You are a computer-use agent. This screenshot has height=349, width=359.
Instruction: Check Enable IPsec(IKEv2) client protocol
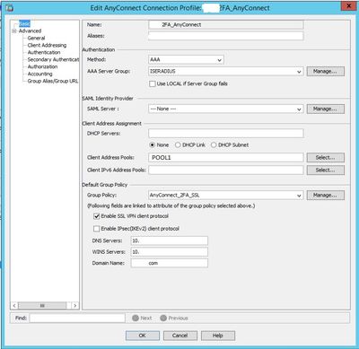click(x=97, y=229)
